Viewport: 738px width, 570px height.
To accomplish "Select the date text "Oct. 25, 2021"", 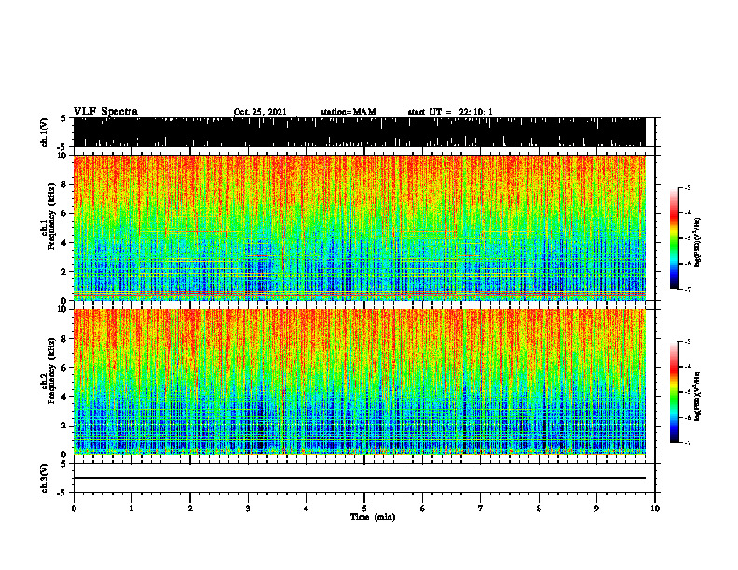I will click(260, 112).
